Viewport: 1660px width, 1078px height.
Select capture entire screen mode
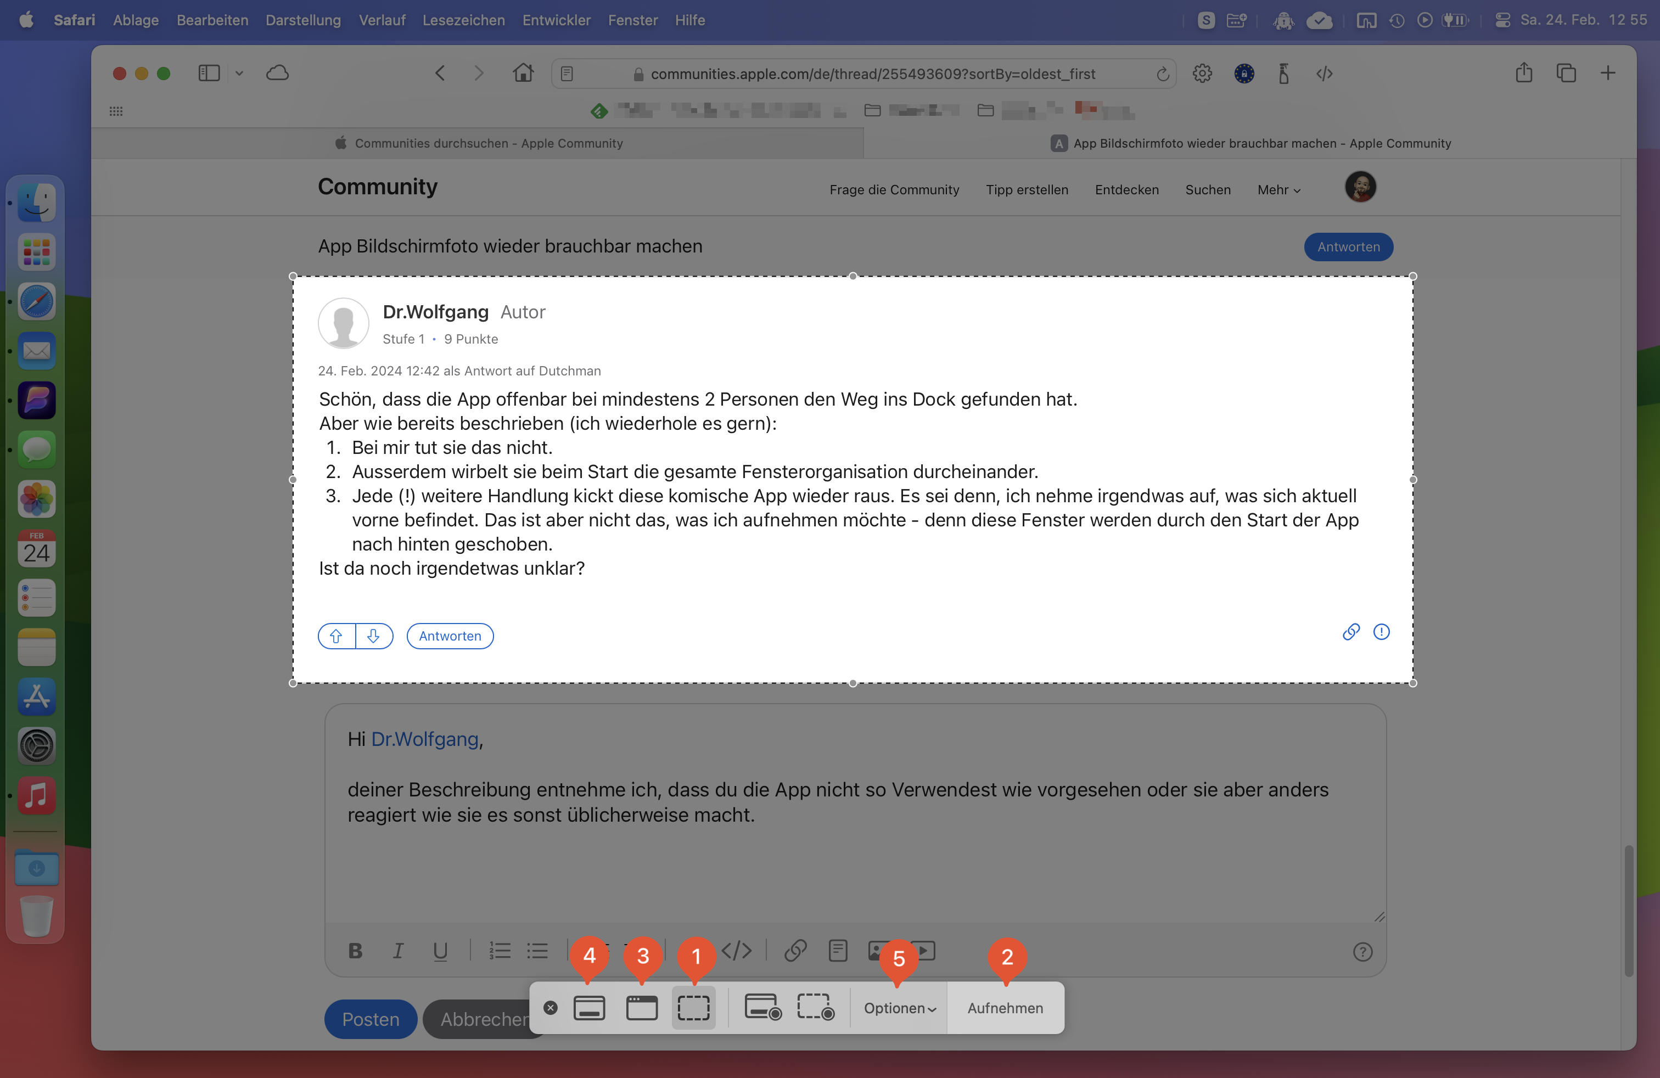(588, 1008)
